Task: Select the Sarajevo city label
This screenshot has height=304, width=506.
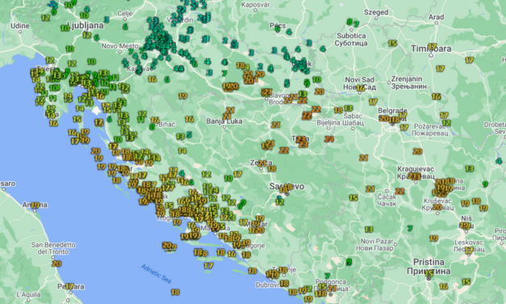Action: click(x=286, y=187)
